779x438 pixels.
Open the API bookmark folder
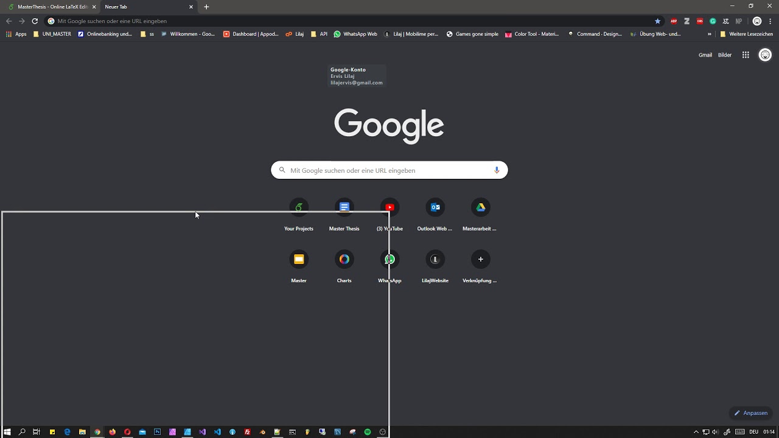319,34
